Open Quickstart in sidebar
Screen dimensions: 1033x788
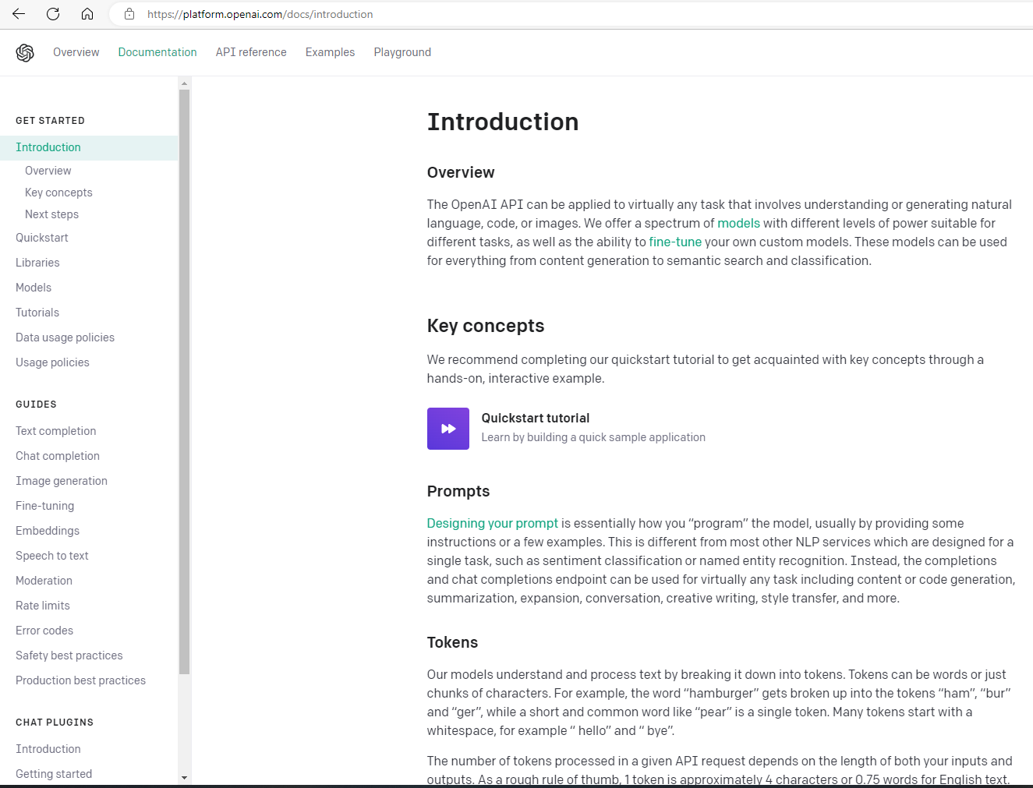click(42, 238)
